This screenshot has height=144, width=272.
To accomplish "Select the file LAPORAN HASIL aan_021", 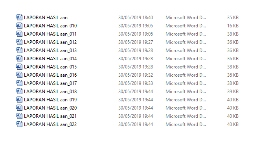I will point(50,116).
